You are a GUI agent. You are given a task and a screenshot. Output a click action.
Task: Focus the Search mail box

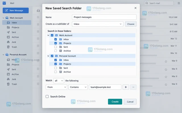click(159, 3)
